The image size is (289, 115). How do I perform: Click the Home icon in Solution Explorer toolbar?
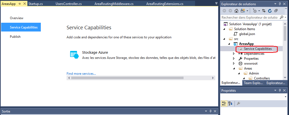pyautogui.click(x=236, y=11)
